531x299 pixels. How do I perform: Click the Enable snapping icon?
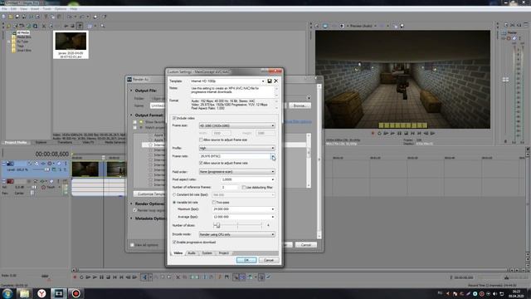(236, 277)
